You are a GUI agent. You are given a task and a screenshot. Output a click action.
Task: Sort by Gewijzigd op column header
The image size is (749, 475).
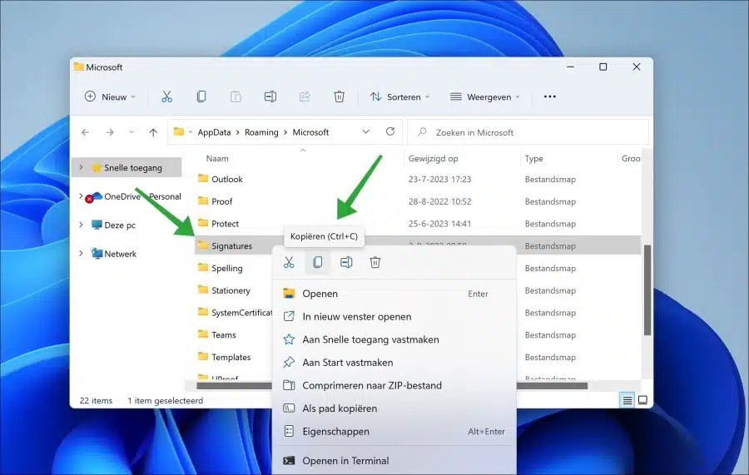pyautogui.click(x=433, y=159)
